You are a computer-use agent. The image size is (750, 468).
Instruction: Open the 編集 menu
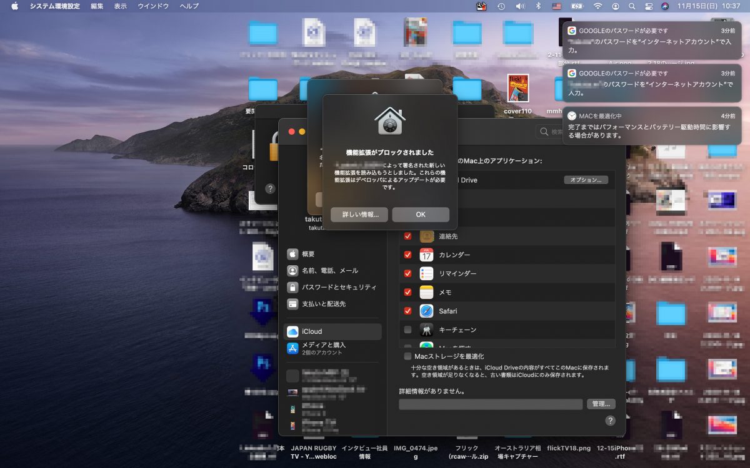(x=97, y=6)
